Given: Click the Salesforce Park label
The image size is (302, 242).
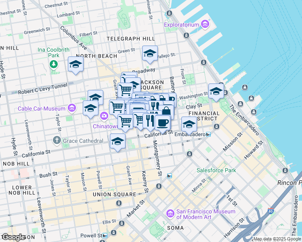Looking at the screenshot, I should point(216,170).
